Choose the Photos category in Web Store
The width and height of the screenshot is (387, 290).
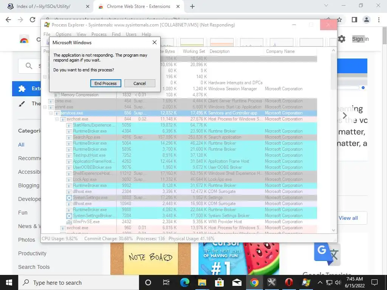pyautogui.click(x=26, y=240)
